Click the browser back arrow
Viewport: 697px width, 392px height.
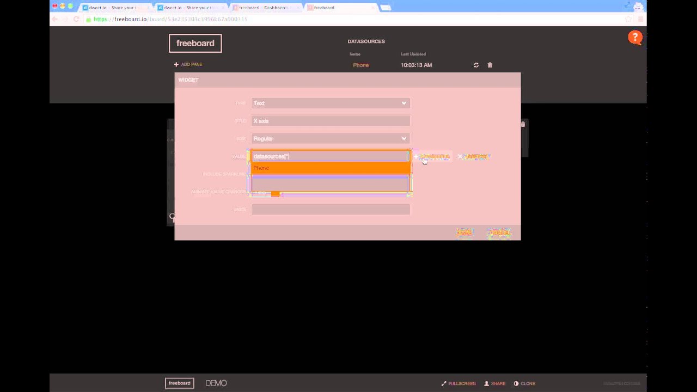pos(54,19)
